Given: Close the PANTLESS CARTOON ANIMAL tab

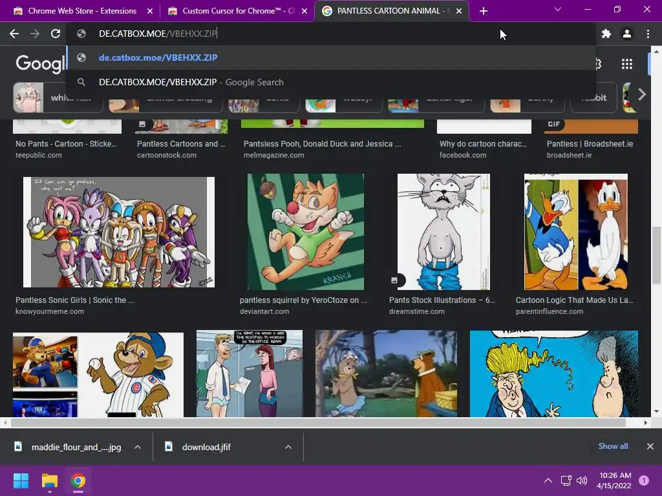Looking at the screenshot, I should coord(459,11).
